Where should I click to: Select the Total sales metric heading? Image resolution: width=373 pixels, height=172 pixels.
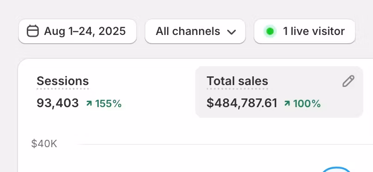click(x=237, y=81)
